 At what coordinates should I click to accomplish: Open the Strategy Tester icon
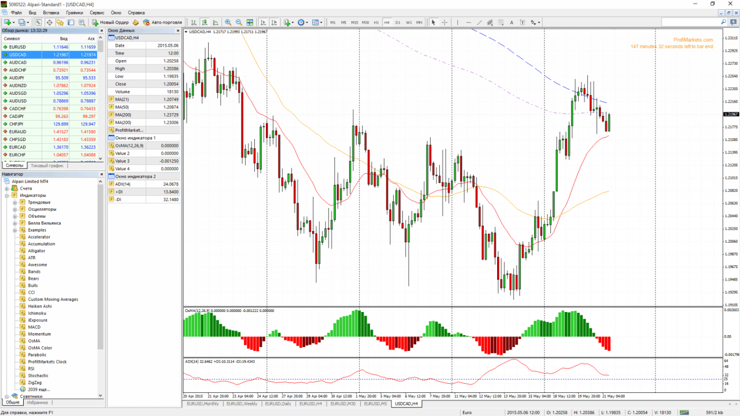[82, 22]
